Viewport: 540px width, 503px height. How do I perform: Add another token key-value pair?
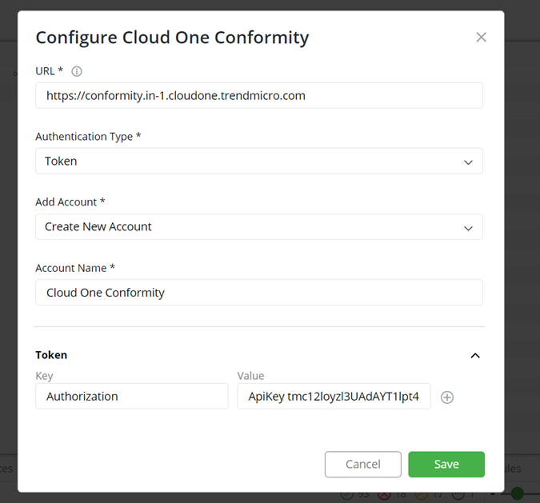point(447,397)
